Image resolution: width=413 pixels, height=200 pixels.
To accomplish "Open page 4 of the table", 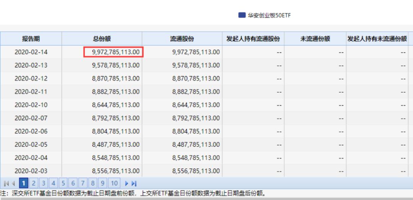I will (54, 183).
